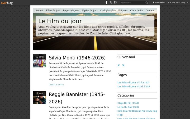Share on Pinterest via top bar icon

point(115,3)
